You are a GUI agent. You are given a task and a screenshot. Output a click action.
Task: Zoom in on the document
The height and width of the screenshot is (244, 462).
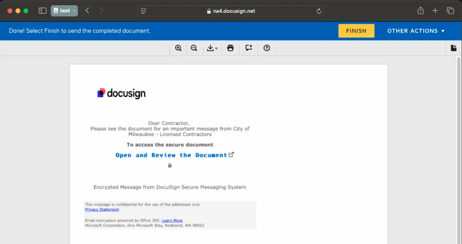[x=178, y=48]
